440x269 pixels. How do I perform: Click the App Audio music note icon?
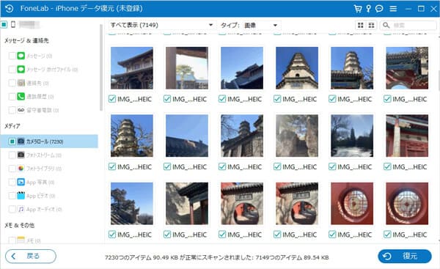point(21,209)
